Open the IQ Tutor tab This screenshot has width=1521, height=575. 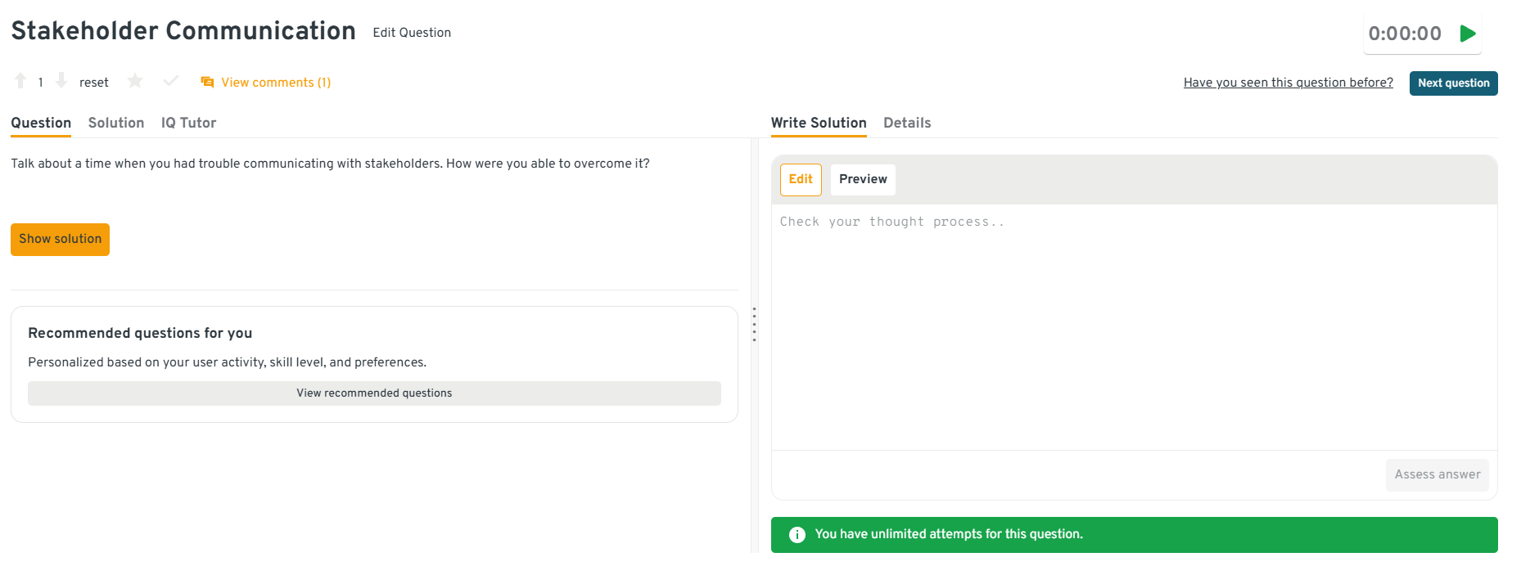(188, 123)
